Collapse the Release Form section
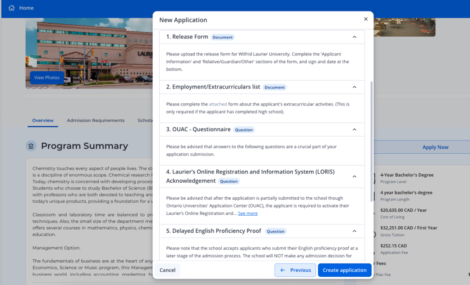This screenshot has height=285, width=470. point(354,36)
